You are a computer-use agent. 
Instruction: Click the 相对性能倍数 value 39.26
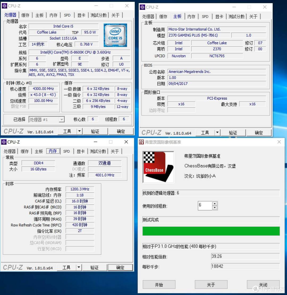[245, 256]
